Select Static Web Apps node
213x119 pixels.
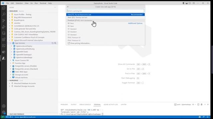click(21, 72)
